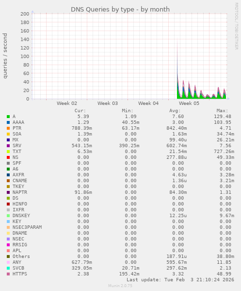Screen dimensions: 241x291
Task: Click the IXFR legend label
Action: pos(18,210)
